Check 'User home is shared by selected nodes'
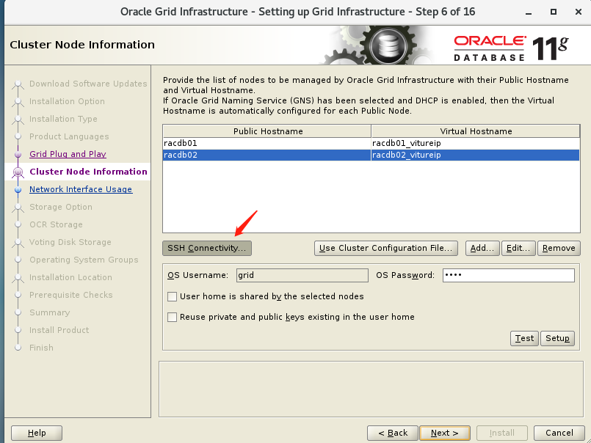 173,296
